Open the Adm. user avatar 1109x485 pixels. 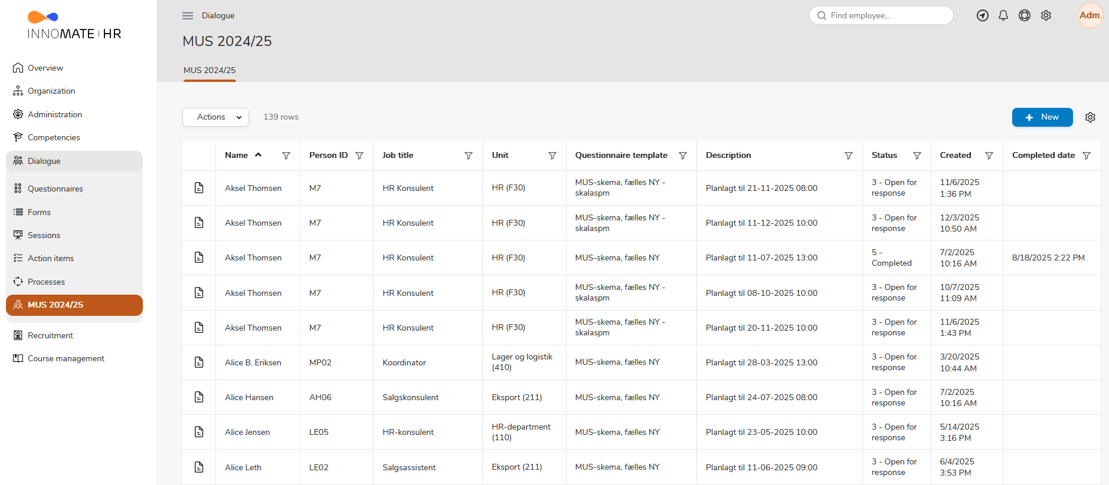1090,15
